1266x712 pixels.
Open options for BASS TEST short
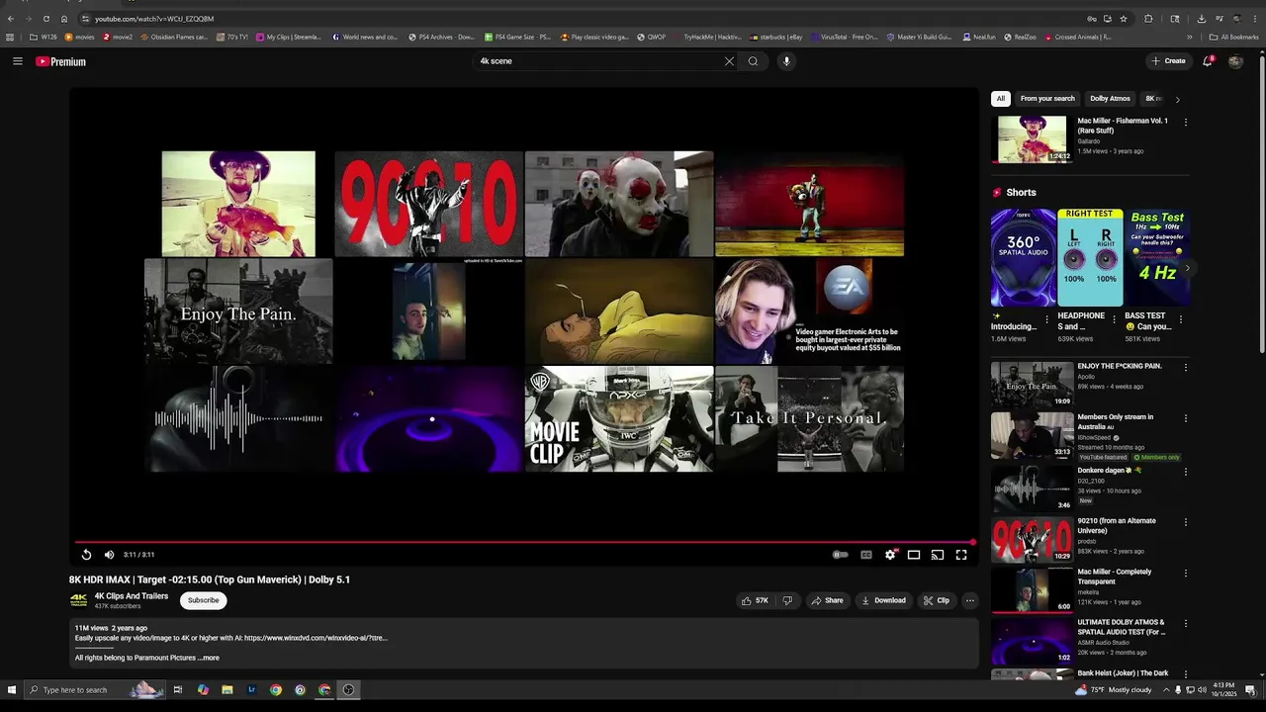1180,320
